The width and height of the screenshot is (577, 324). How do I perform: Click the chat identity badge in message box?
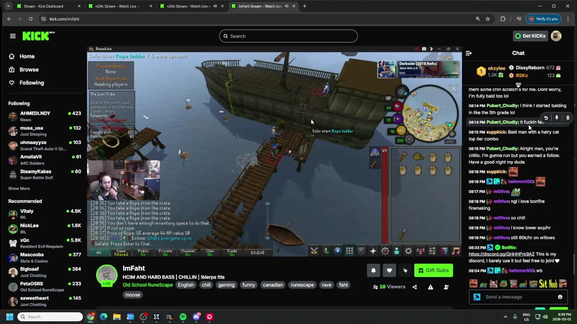pyautogui.click(x=477, y=297)
